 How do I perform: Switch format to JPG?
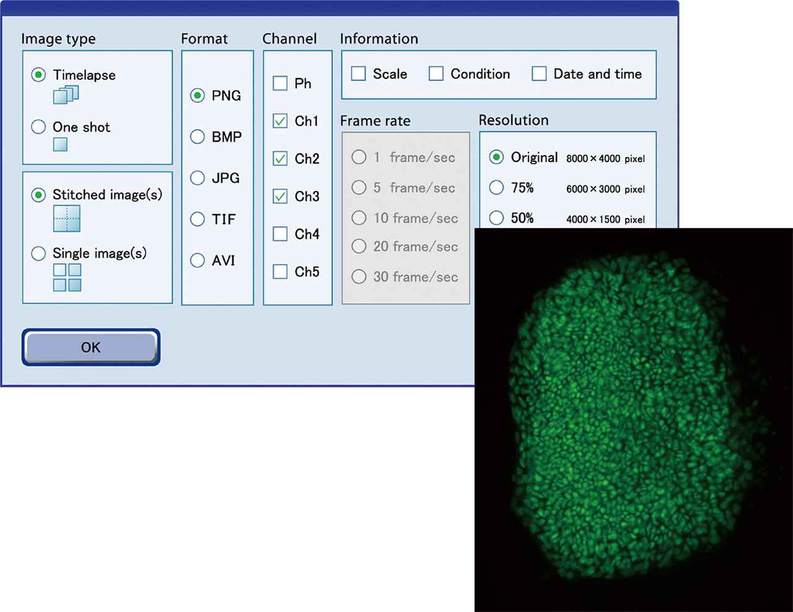point(198,178)
